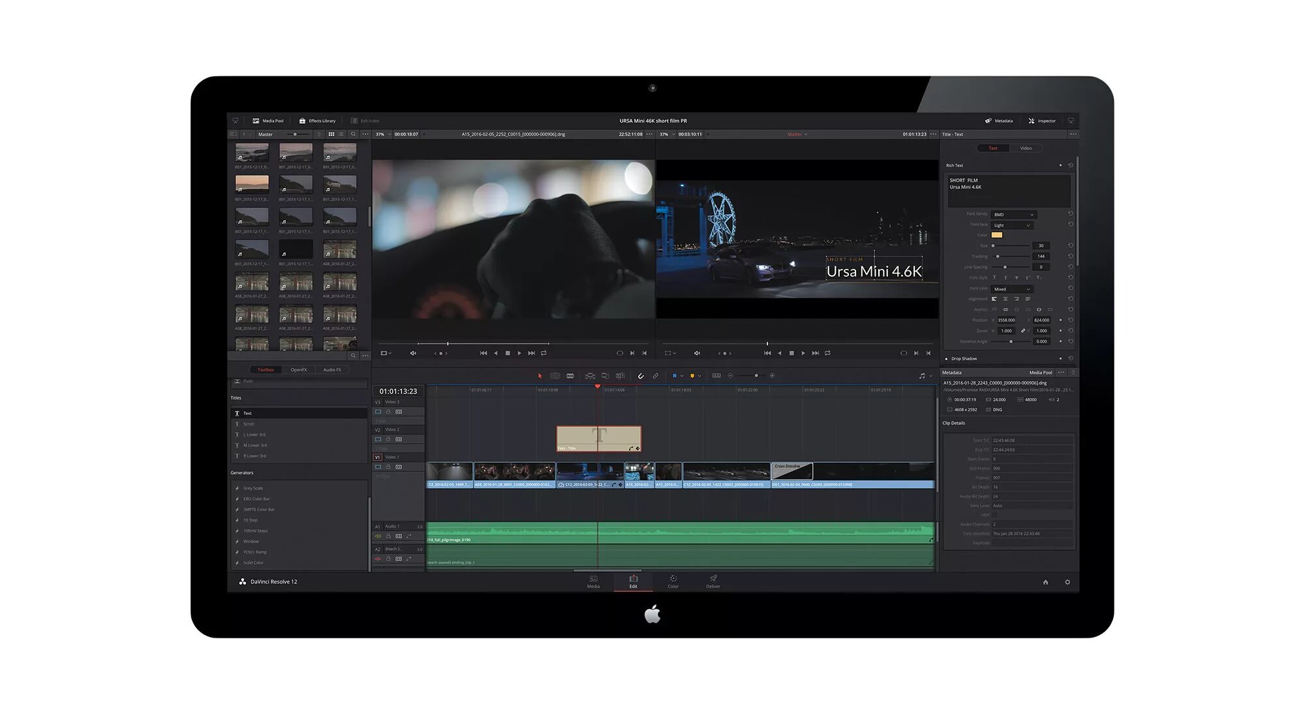Open the Inspector panel button

1042,121
